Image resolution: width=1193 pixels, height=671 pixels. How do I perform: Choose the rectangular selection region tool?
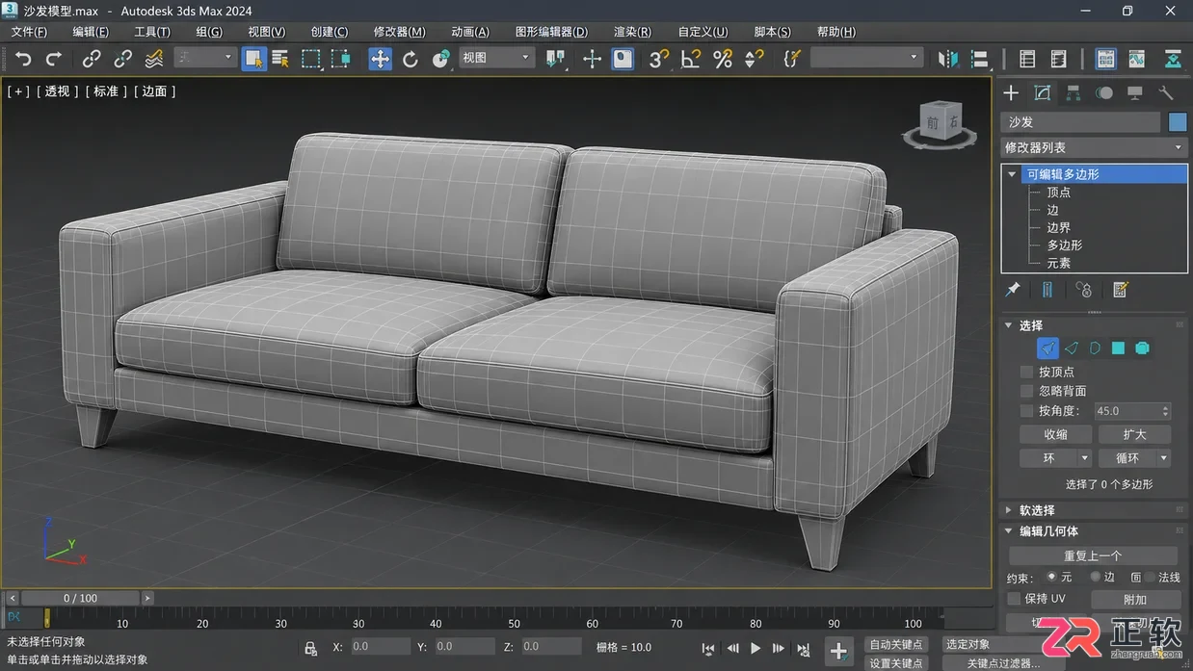click(x=310, y=59)
